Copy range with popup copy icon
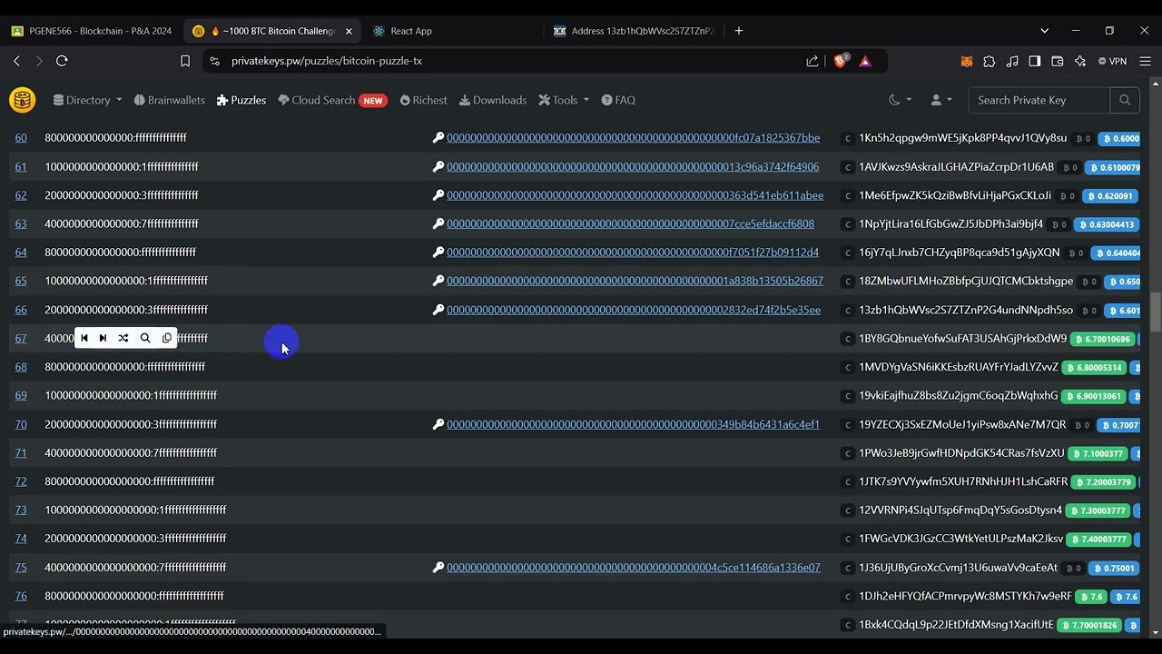This screenshot has height=654, width=1162. 167,338
